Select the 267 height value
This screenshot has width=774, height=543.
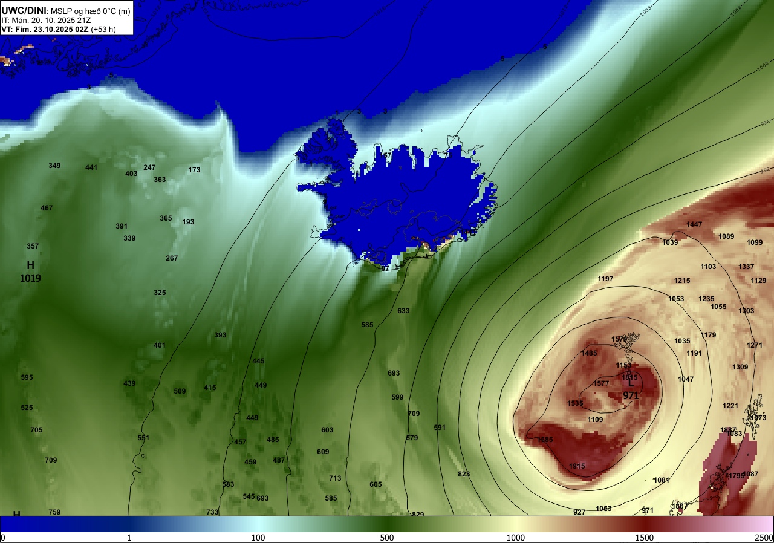(x=172, y=258)
